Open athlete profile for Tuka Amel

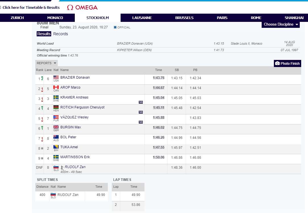(x=69, y=147)
